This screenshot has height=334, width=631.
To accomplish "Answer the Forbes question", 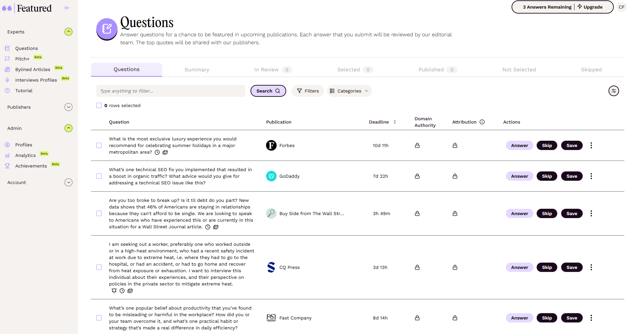I will [x=519, y=145].
